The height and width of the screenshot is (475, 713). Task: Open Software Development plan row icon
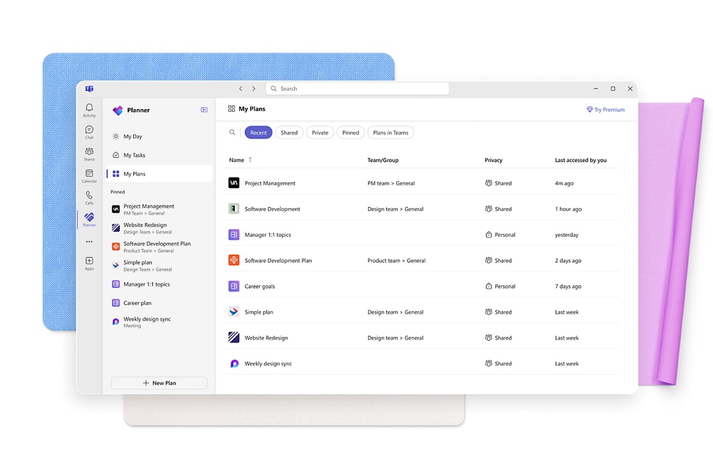coord(234,209)
